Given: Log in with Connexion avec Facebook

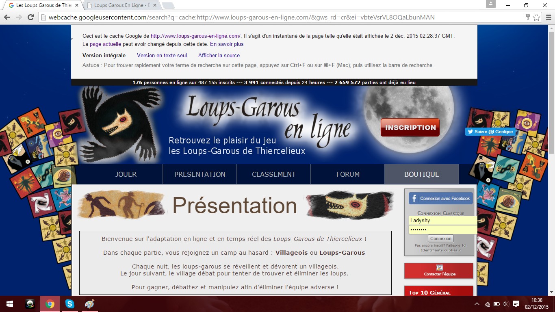Looking at the screenshot, I should tap(441, 198).
